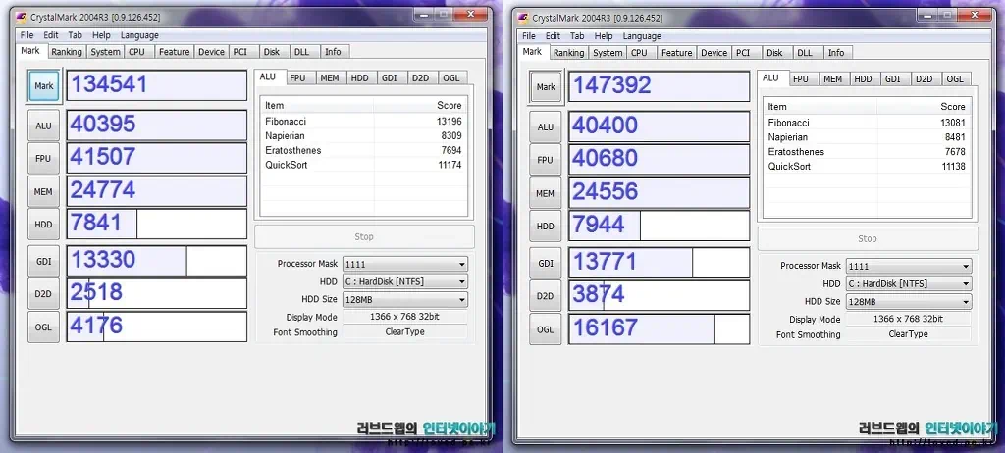Viewport: 1005px width, 453px height.
Task: Click the Mark button in left window
Action: pyautogui.click(x=43, y=86)
